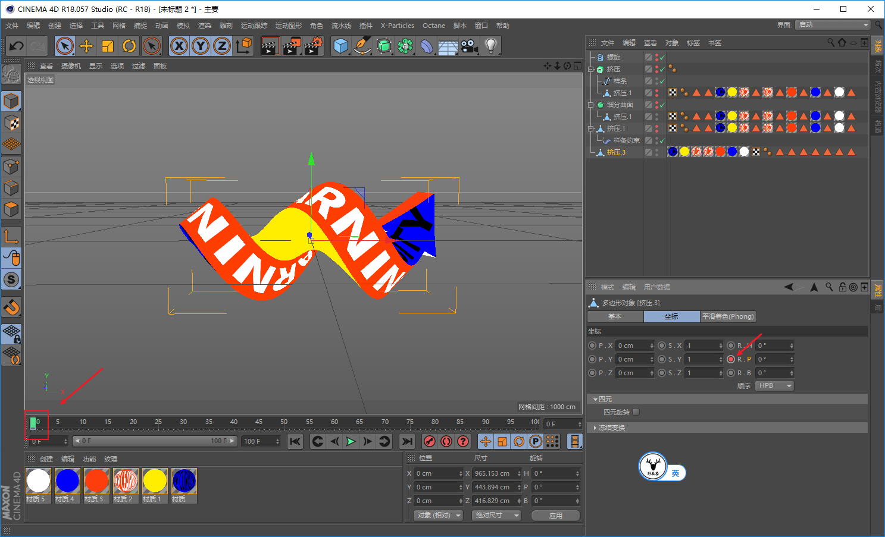885x537 pixels.
Task: Select the white 材质.5 material swatch
Action: [38, 481]
